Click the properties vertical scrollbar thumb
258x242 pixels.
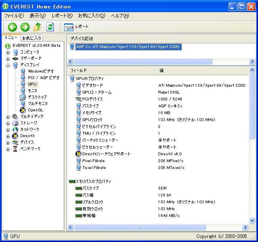252,106
